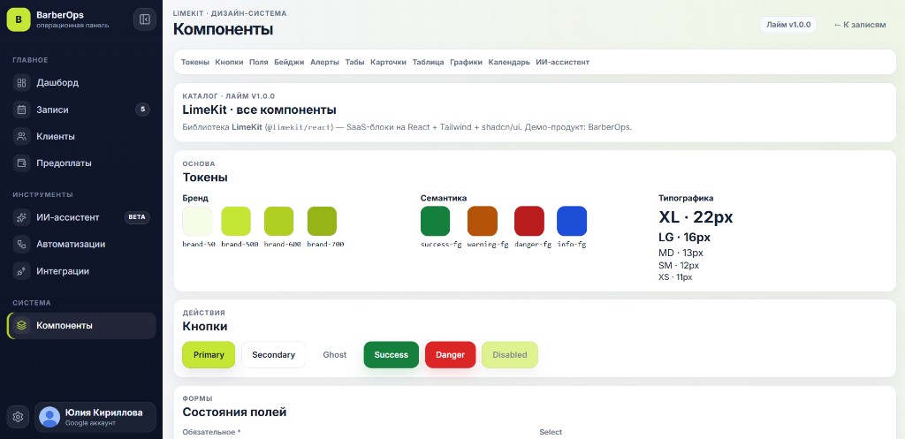Image resolution: width=905 pixels, height=439 pixels.
Task: Click the Клиенты people icon
Action: pos(21,137)
